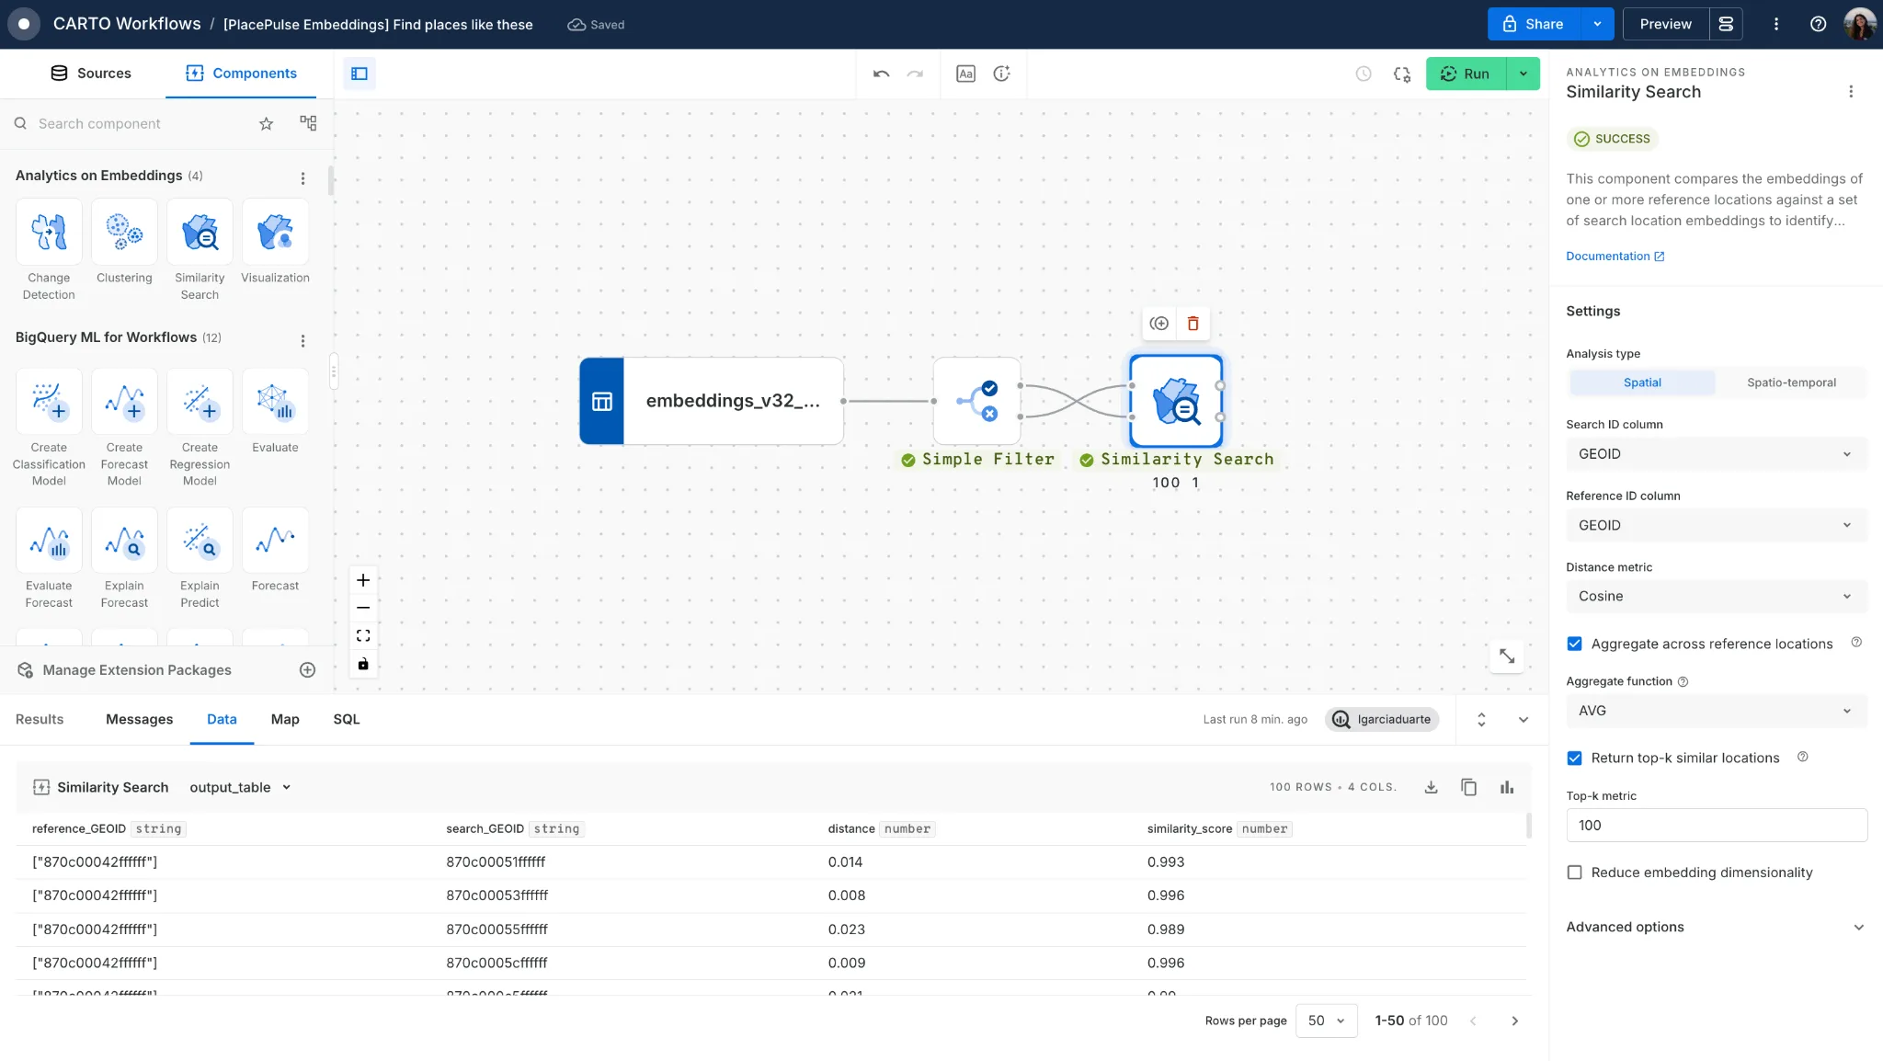Select the Explain Predict component
This screenshot has width=1883, height=1061.
coord(200,540)
